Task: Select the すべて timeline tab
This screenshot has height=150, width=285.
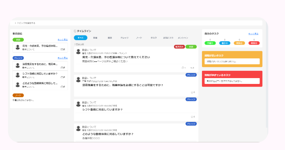Action: pos(80,38)
